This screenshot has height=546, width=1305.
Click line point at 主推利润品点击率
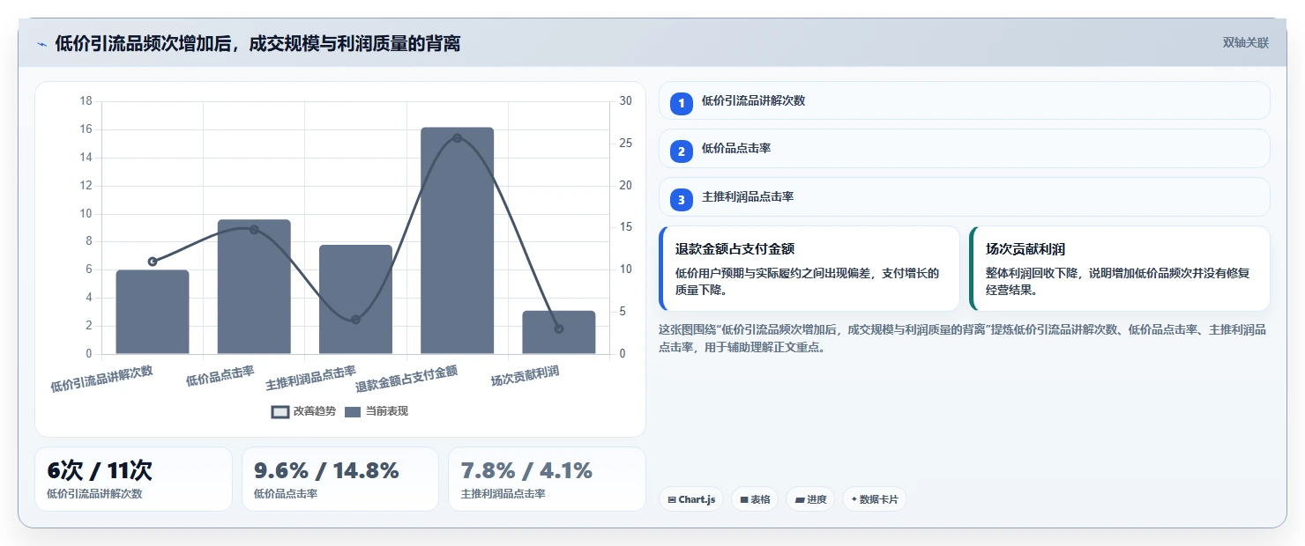click(355, 320)
